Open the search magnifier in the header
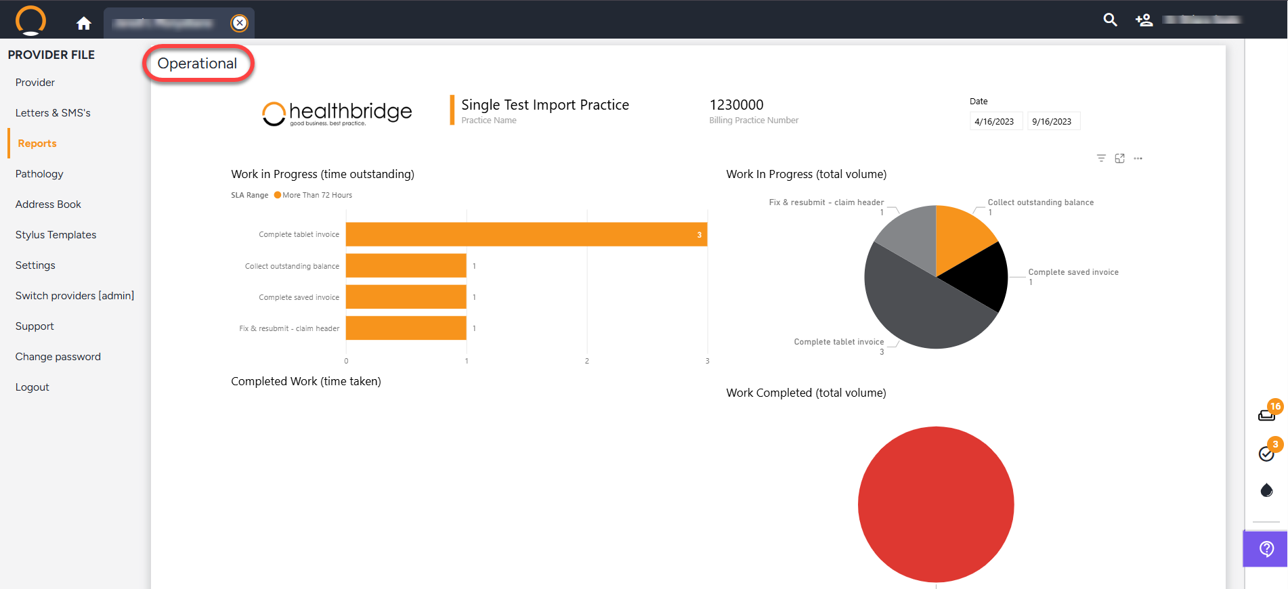Image resolution: width=1288 pixels, height=589 pixels. point(1110,20)
